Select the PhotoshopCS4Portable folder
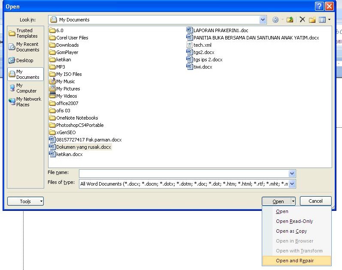 (x=76, y=125)
